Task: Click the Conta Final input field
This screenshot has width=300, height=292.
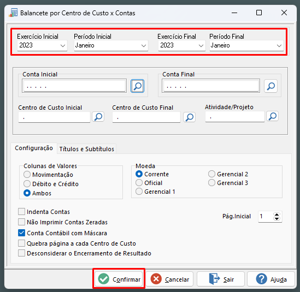Action: [211, 86]
